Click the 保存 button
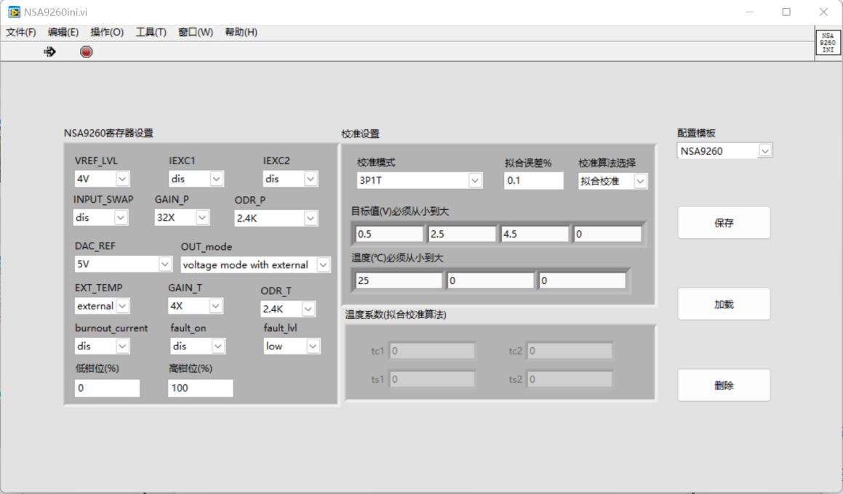The width and height of the screenshot is (843, 494). [x=724, y=223]
